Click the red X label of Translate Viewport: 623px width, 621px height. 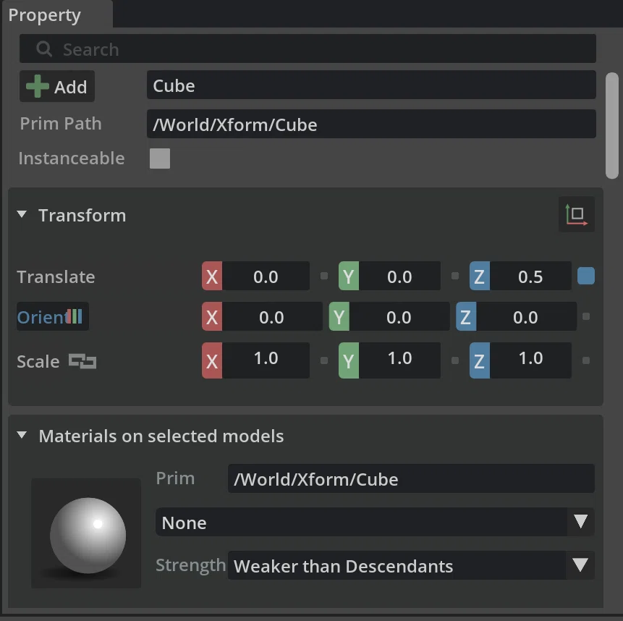pos(212,276)
